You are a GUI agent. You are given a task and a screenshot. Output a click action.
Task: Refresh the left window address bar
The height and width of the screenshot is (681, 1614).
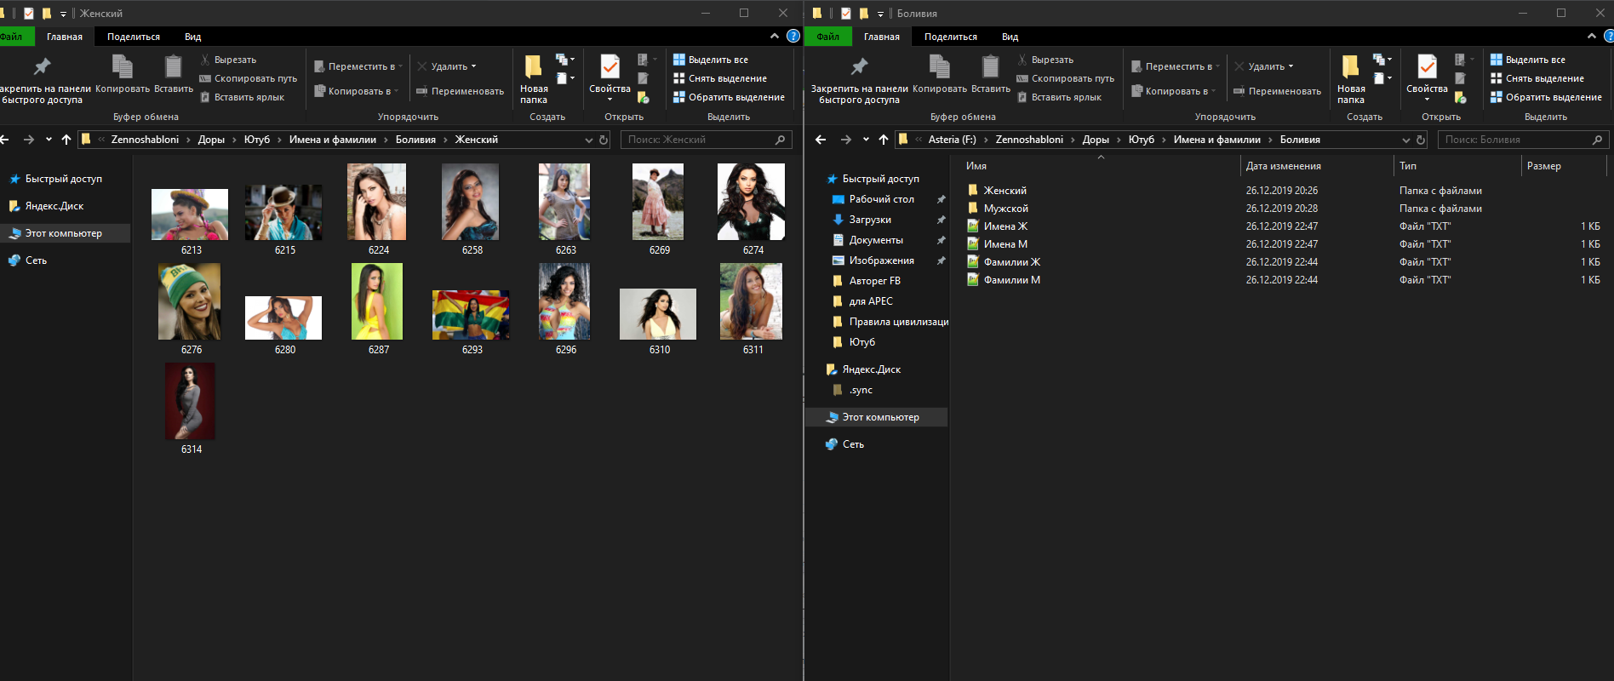point(604,140)
